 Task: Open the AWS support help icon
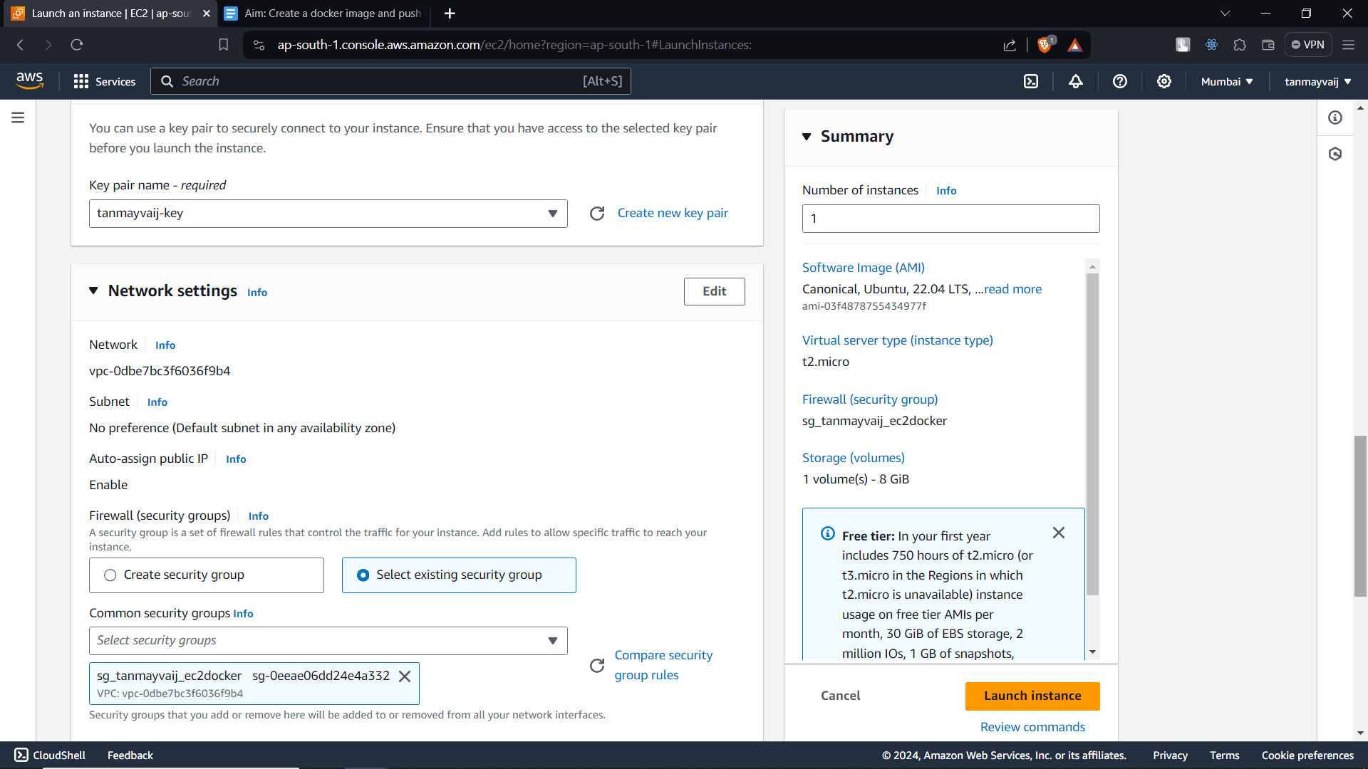point(1120,81)
